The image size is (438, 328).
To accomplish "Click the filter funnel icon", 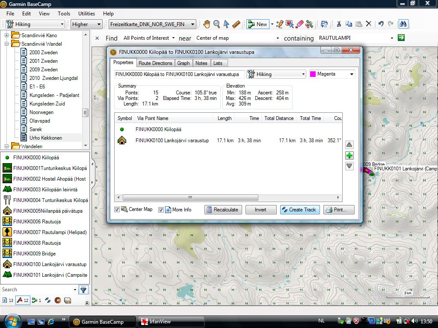I will click(x=83, y=290).
